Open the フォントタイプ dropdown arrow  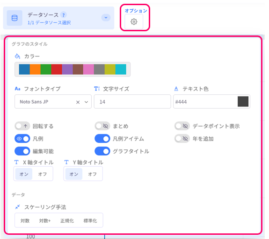[x=86, y=102]
